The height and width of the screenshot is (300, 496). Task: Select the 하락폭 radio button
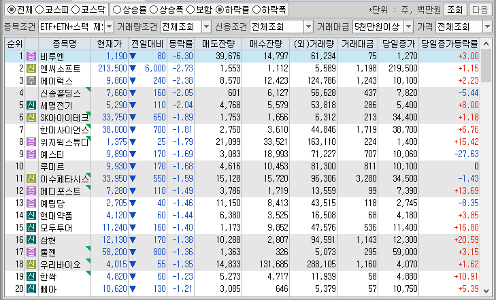[257, 10]
